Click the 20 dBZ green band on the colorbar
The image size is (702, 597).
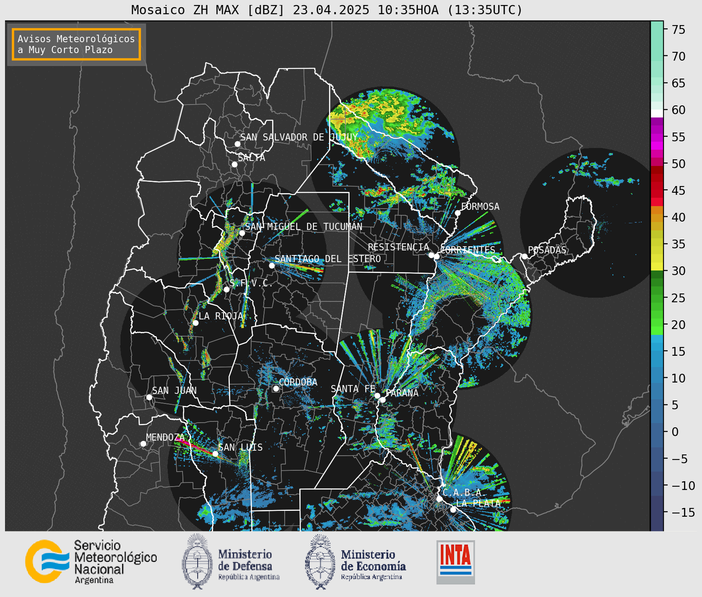[x=657, y=323]
